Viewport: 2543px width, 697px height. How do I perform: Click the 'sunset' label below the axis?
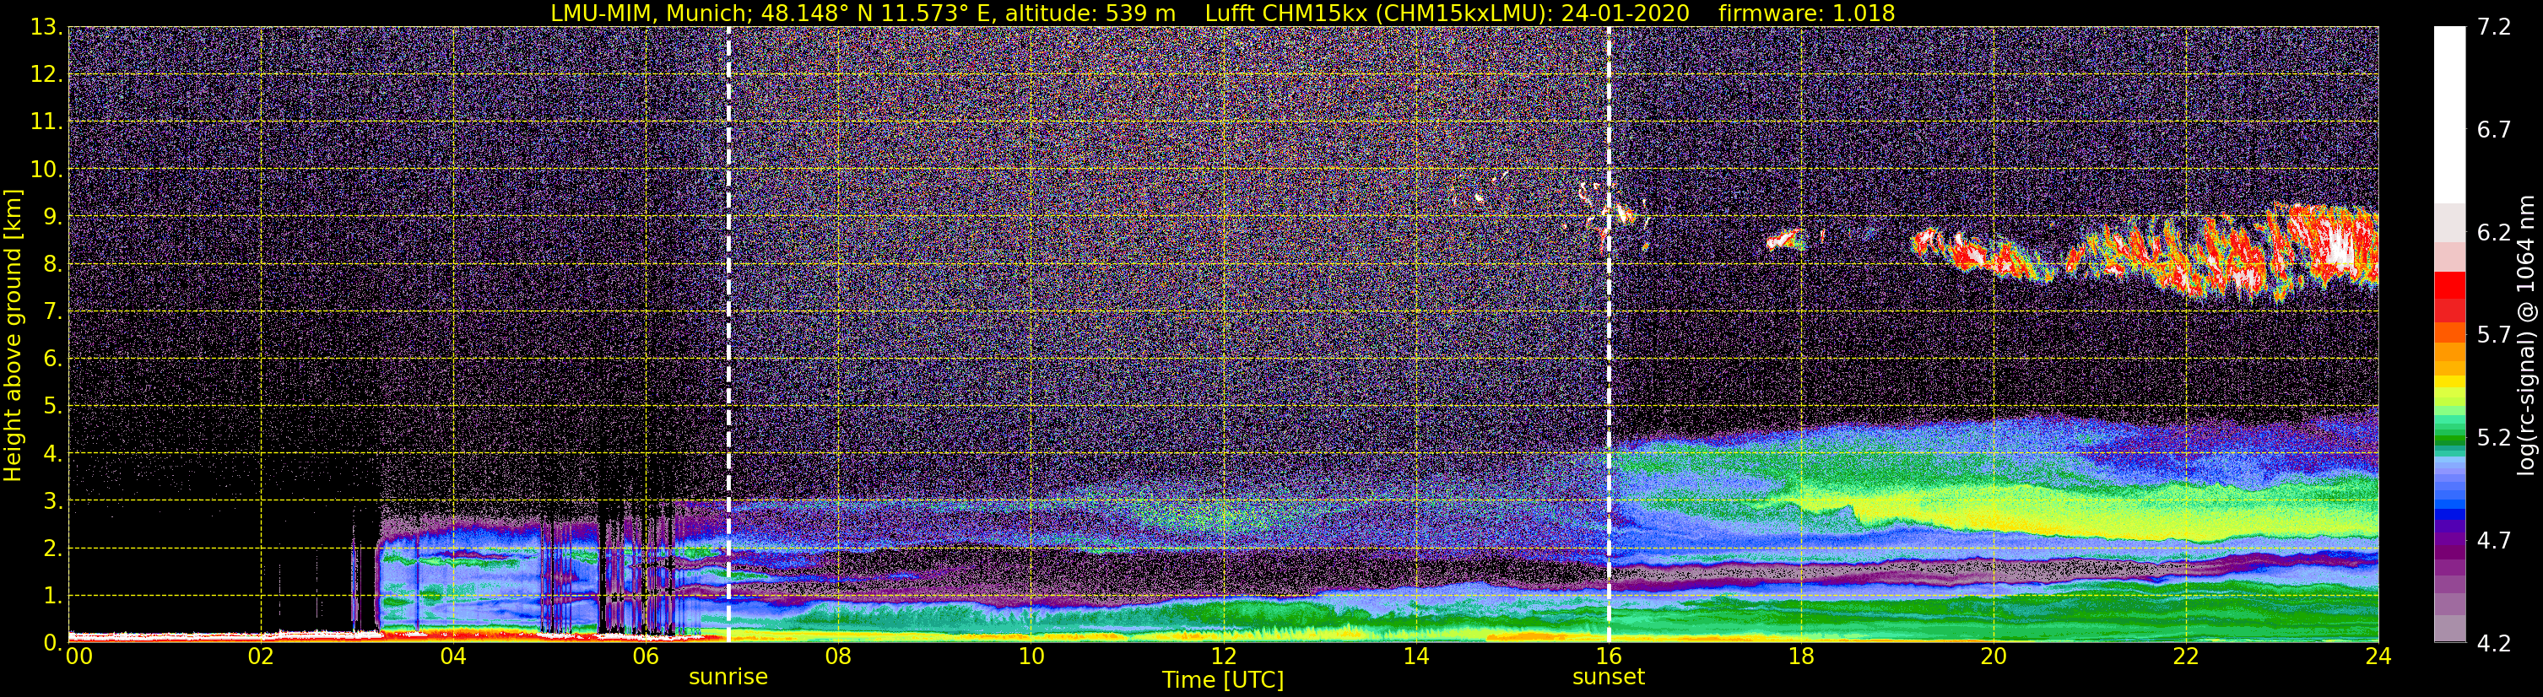1608,678
